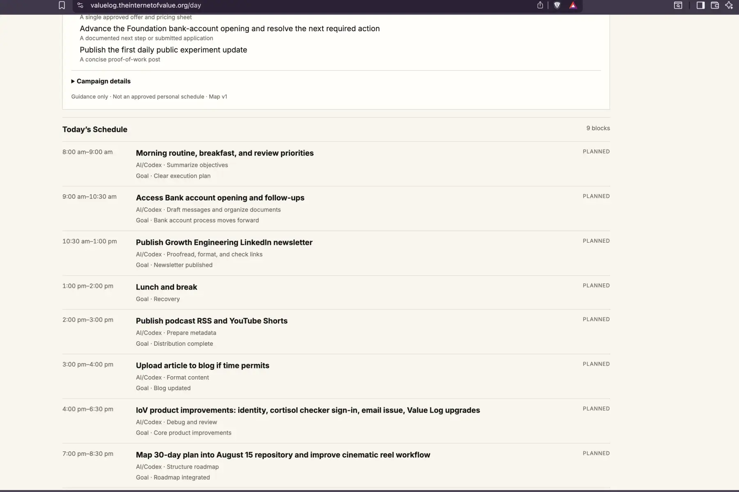
Task: Click the 8:00 am–9:00 am time label
Action: 87,152
